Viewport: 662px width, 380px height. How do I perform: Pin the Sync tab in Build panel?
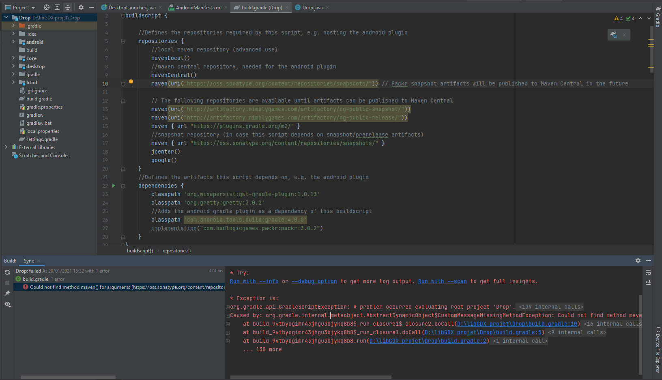point(7,293)
